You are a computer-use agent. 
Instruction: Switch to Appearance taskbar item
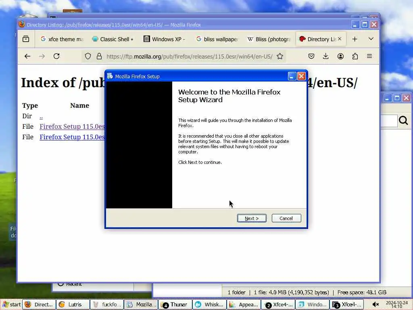(243, 304)
